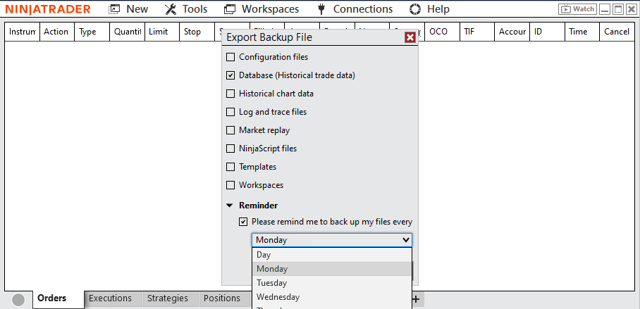Image resolution: width=640 pixels, height=309 pixels.
Task: Click the Tools wrench icon
Action: 171,9
